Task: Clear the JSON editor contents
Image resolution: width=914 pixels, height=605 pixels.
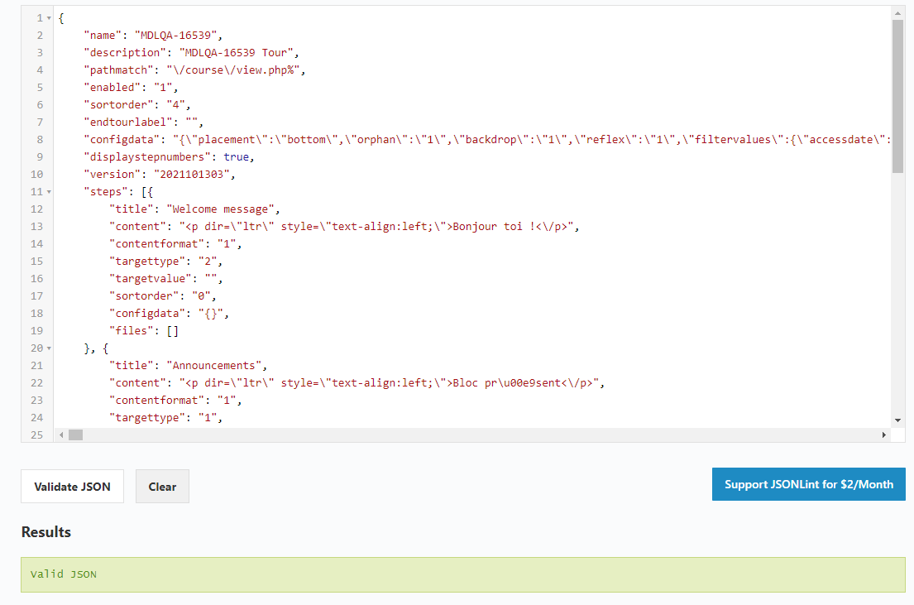Action: [162, 486]
